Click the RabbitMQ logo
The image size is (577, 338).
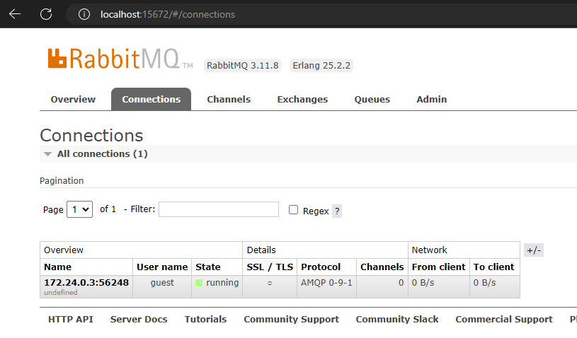pos(120,59)
